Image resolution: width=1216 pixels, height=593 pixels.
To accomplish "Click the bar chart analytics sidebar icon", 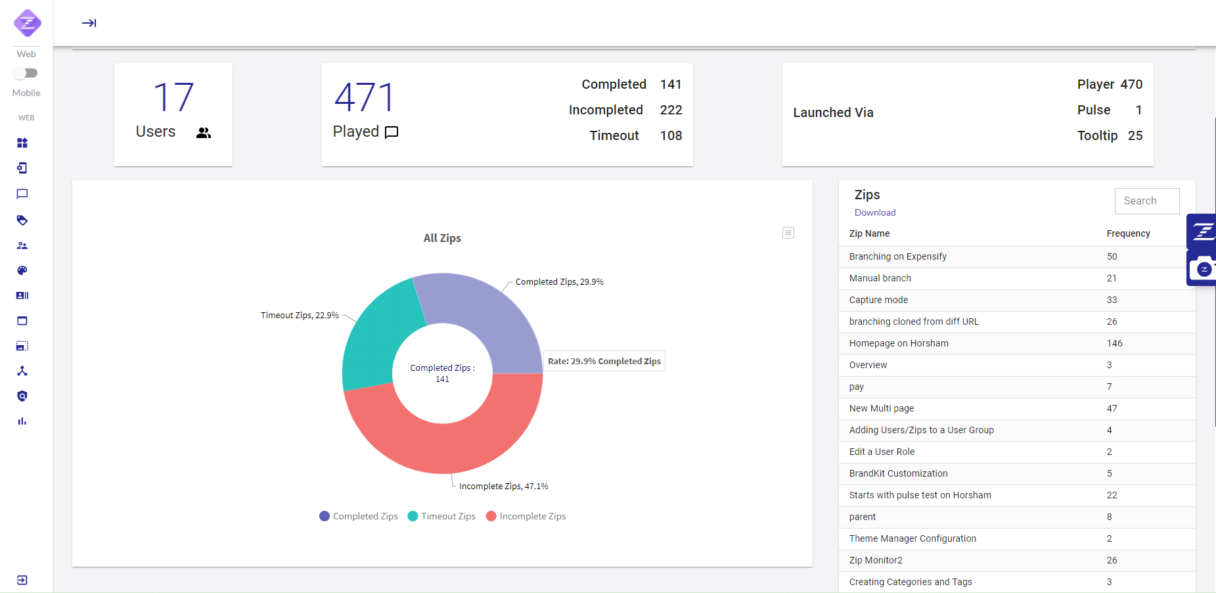I will pos(22,421).
